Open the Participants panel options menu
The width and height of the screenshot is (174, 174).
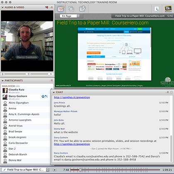point(51,80)
